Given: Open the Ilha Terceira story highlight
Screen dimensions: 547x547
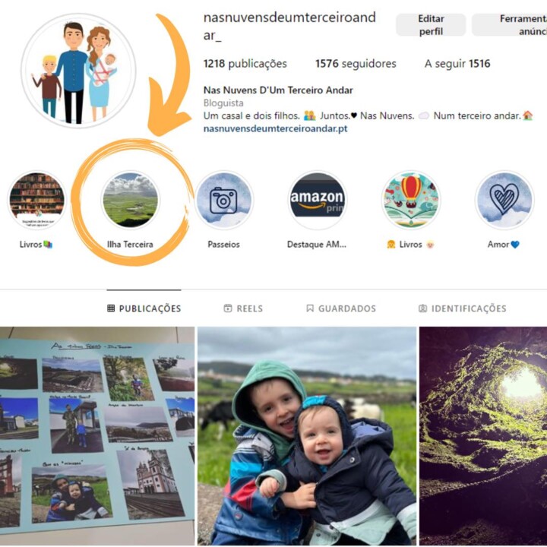Looking at the screenshot, I should click(130, 200).
